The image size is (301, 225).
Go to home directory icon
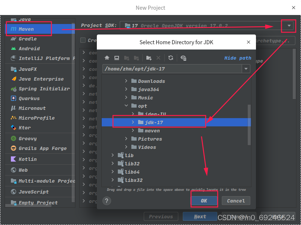point(107,58)
